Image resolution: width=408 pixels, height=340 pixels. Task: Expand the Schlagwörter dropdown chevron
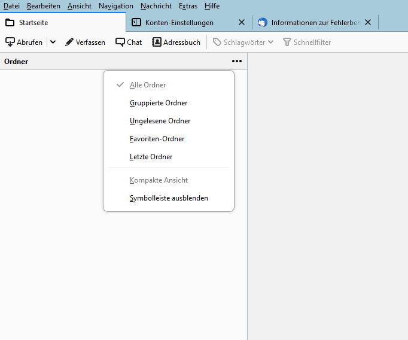coord(270,42)
